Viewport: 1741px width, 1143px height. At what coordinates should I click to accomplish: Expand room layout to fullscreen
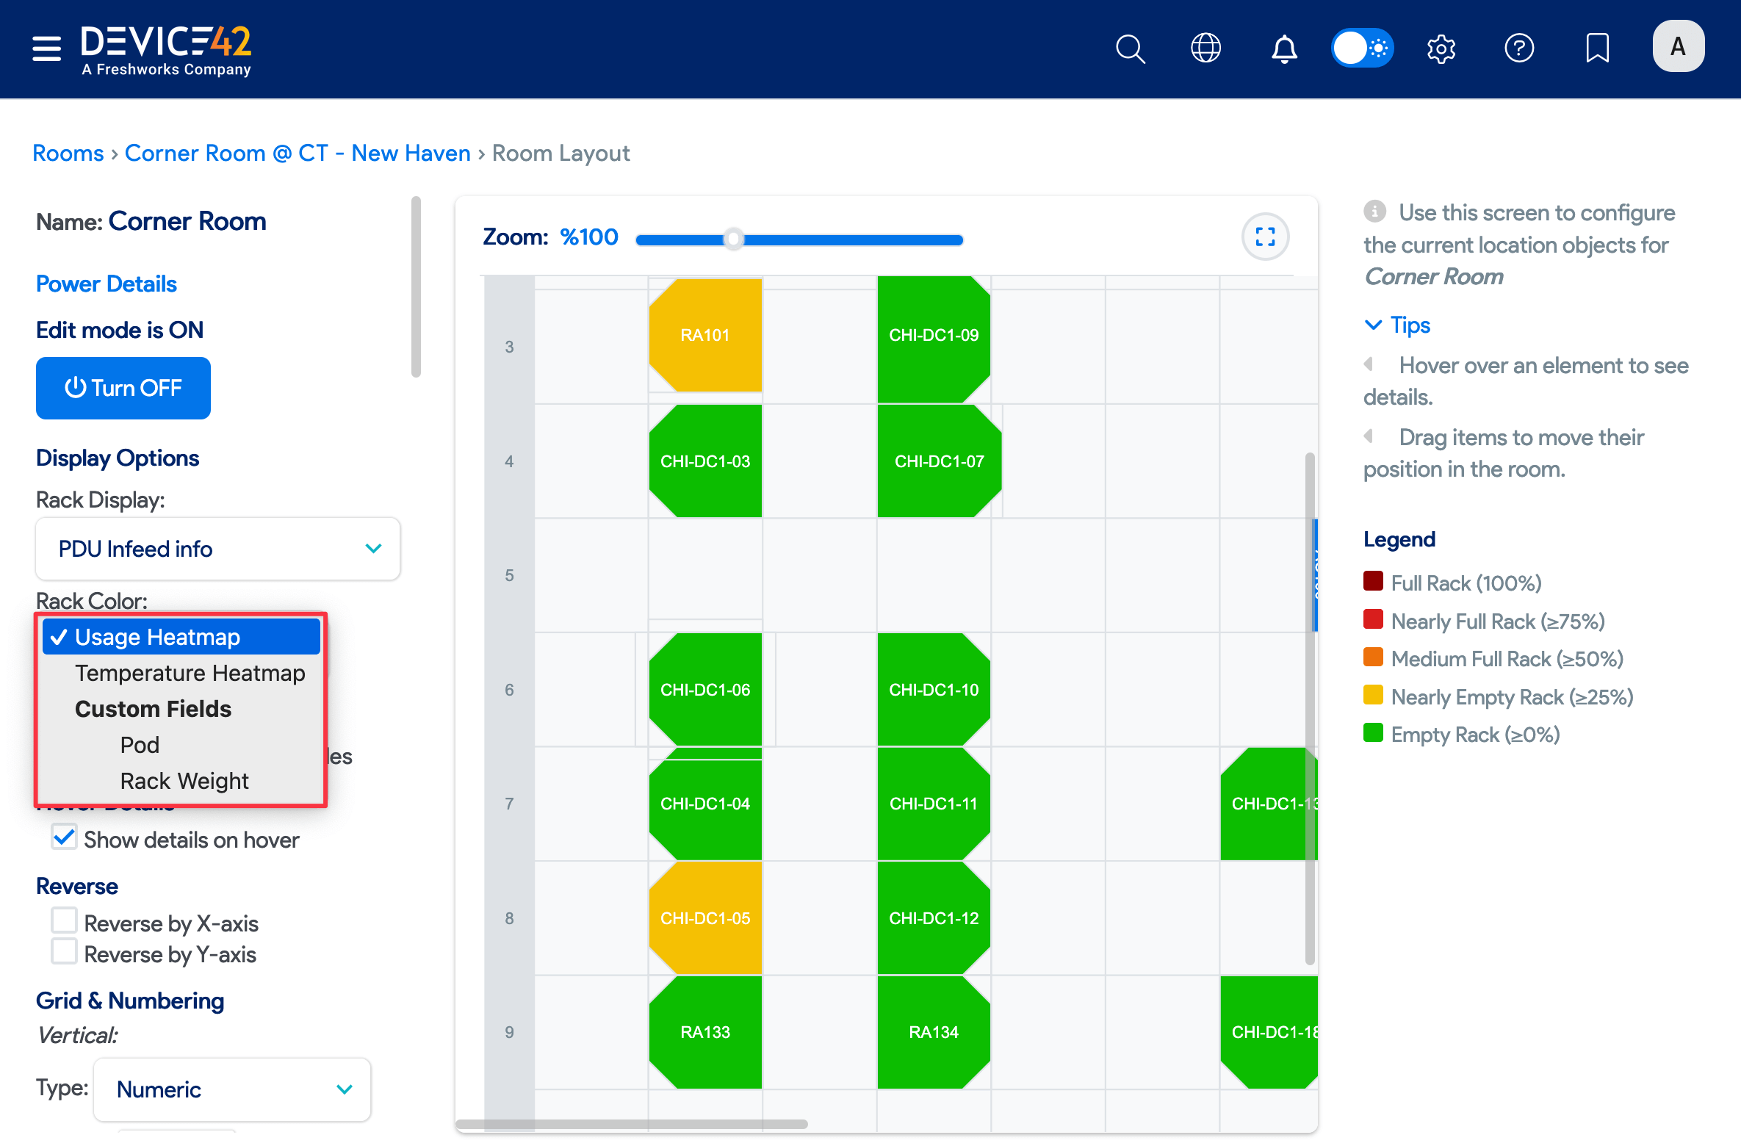[1265, 237]
